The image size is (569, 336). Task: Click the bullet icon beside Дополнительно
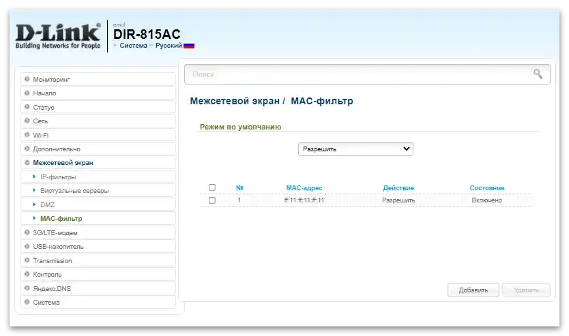click(27, 149)
